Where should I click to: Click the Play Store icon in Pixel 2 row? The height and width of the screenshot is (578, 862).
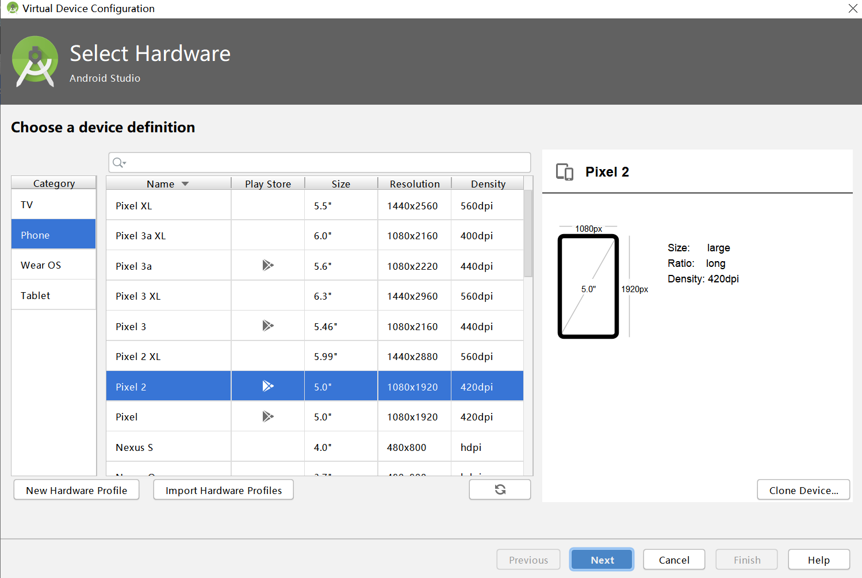pos(268,386)
